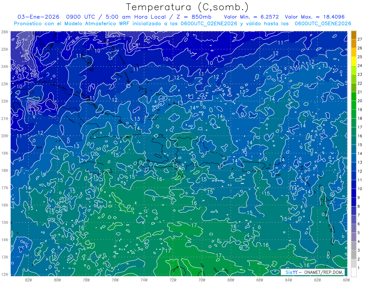
Task: Click colorbar label "19"
Action: (x=360, y=110)
